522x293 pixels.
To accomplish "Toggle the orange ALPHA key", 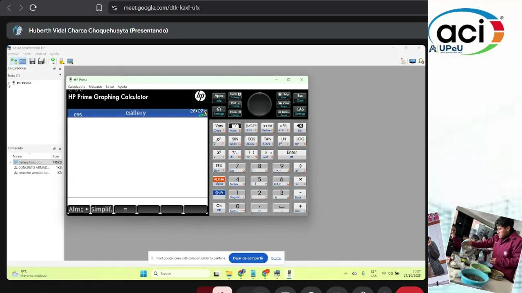I will 219,181.
